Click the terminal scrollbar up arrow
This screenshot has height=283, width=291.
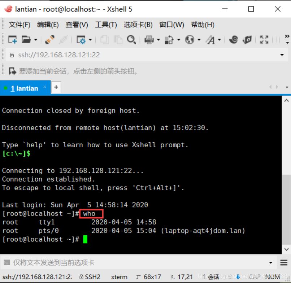pos(286,101)
